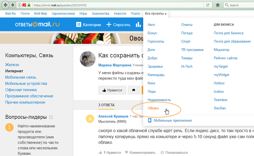Open SeoSan business link
254x156 pixels.
220,108
